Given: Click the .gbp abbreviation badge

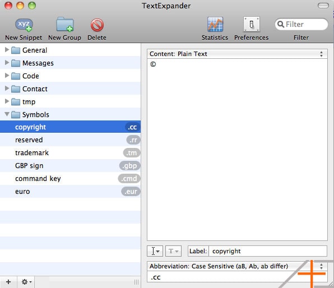Looking at the screenshot, I should coord(129,166).
